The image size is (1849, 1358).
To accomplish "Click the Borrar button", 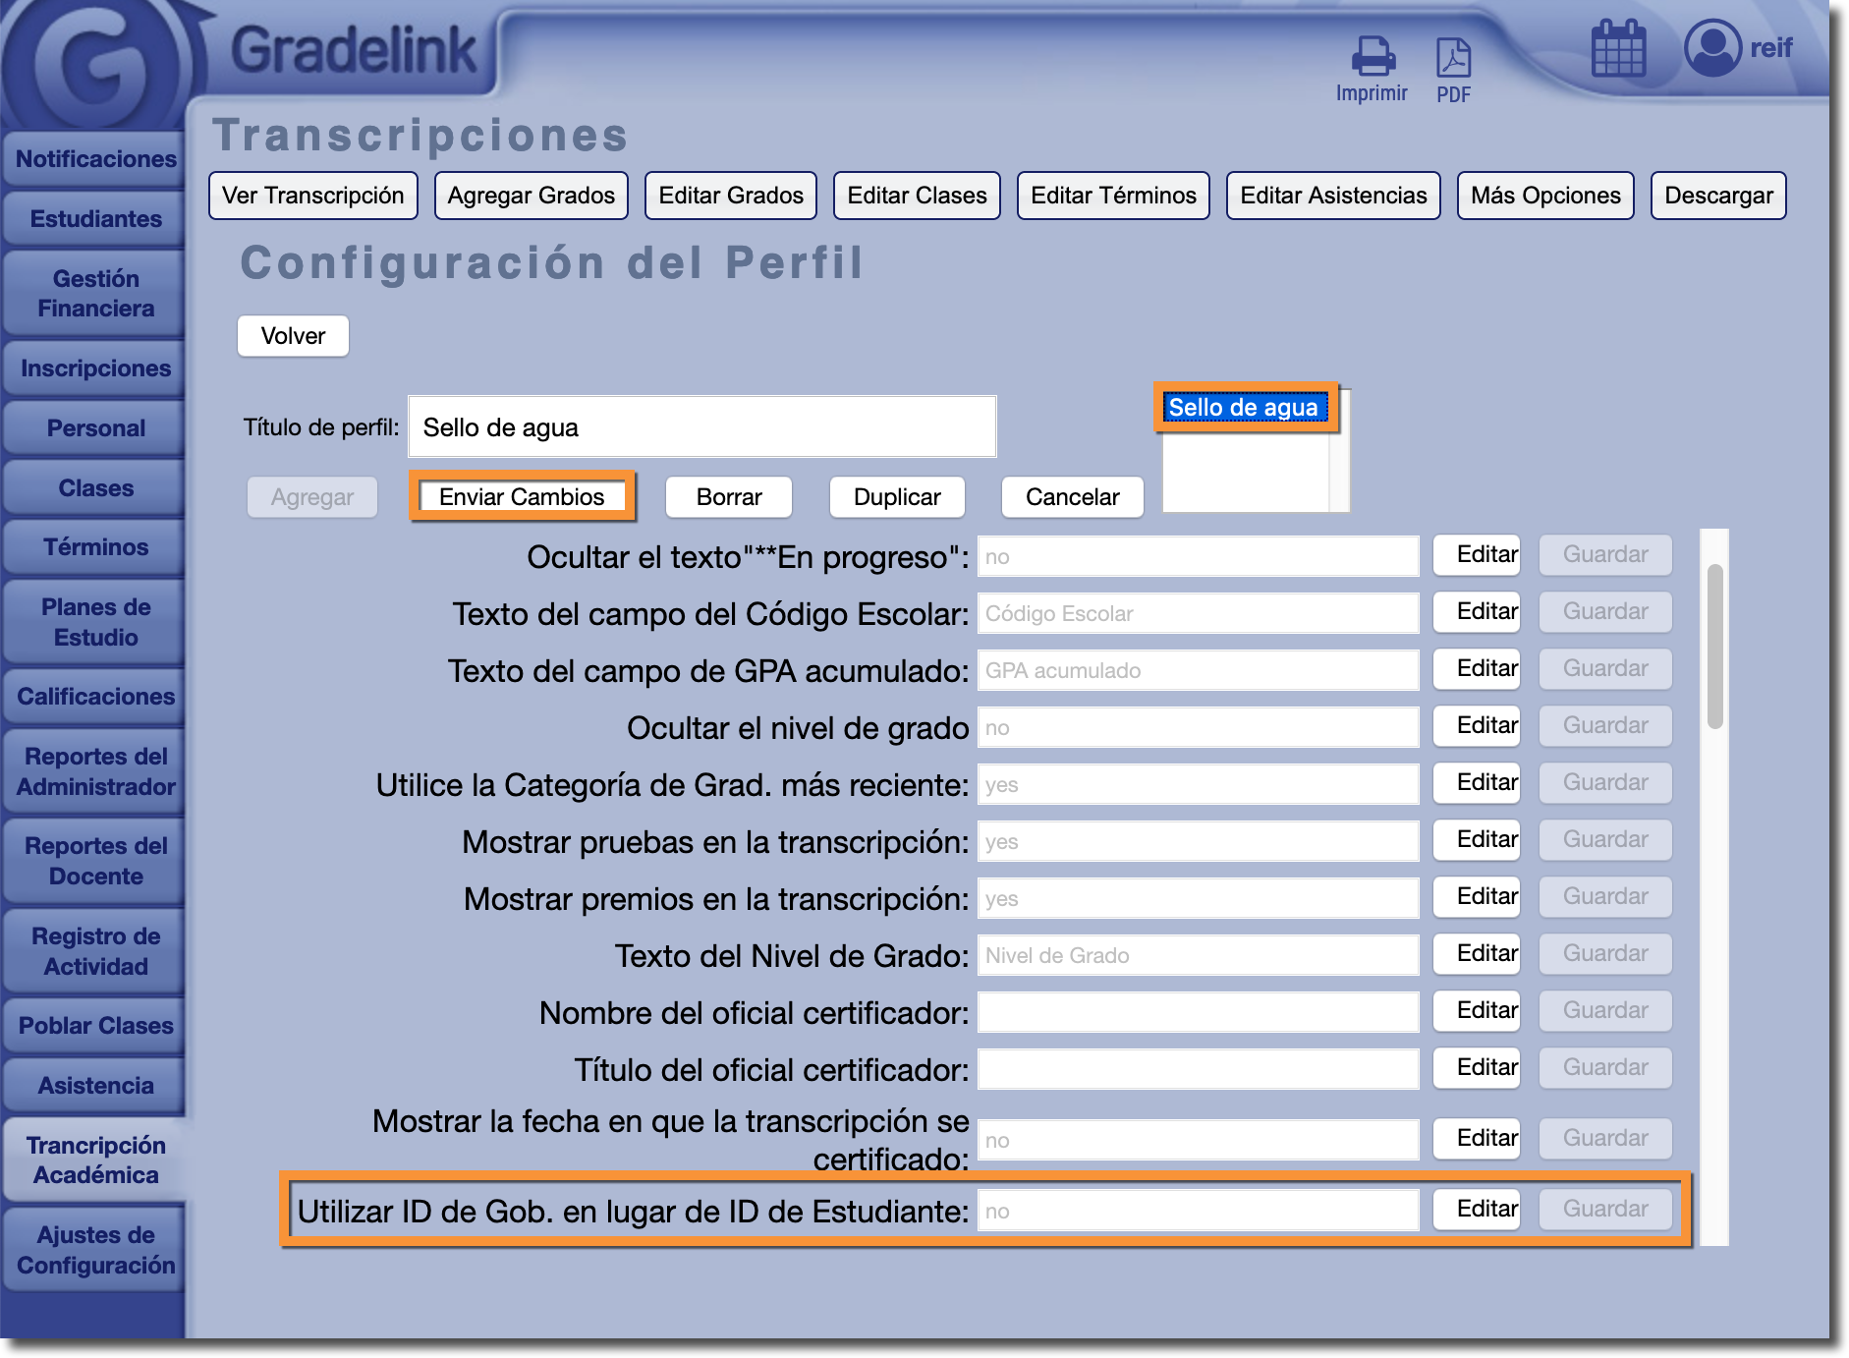I will pyautogui.click(x=728, y=497).
